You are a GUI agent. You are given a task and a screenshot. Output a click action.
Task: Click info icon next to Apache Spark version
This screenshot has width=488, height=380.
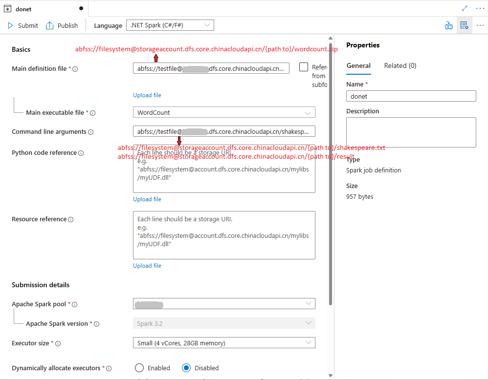pyautogui.click(x=96, y=324)
